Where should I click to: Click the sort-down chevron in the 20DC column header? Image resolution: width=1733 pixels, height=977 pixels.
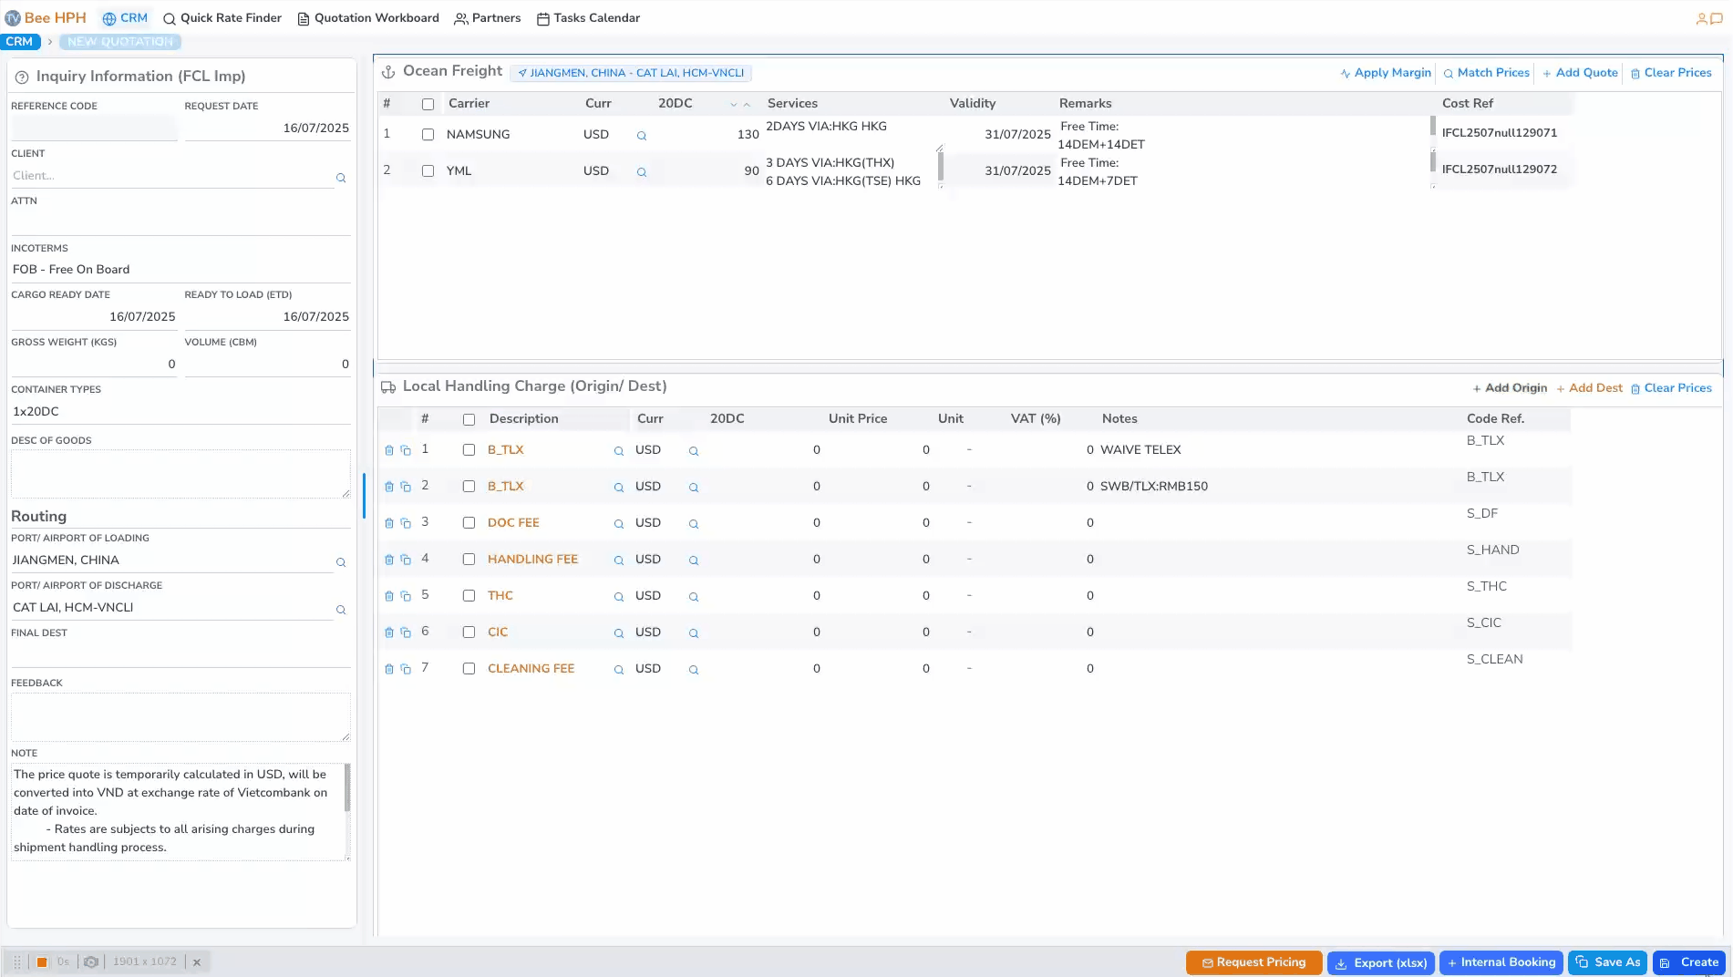coord(734,105)
